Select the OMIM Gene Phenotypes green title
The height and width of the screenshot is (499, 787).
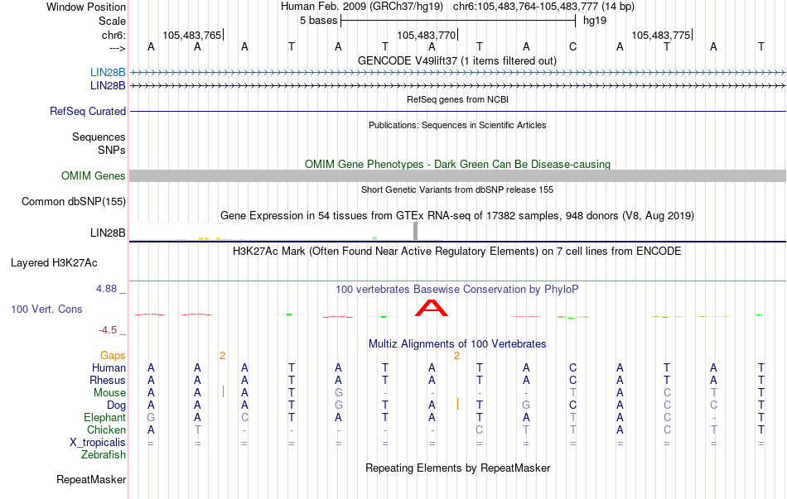pyautogui.click(x=457, y=165)
